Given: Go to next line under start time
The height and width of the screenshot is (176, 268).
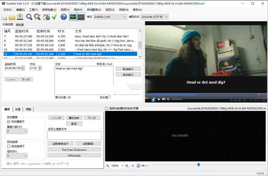Looking at the screenshot, I should click(26, 79).
